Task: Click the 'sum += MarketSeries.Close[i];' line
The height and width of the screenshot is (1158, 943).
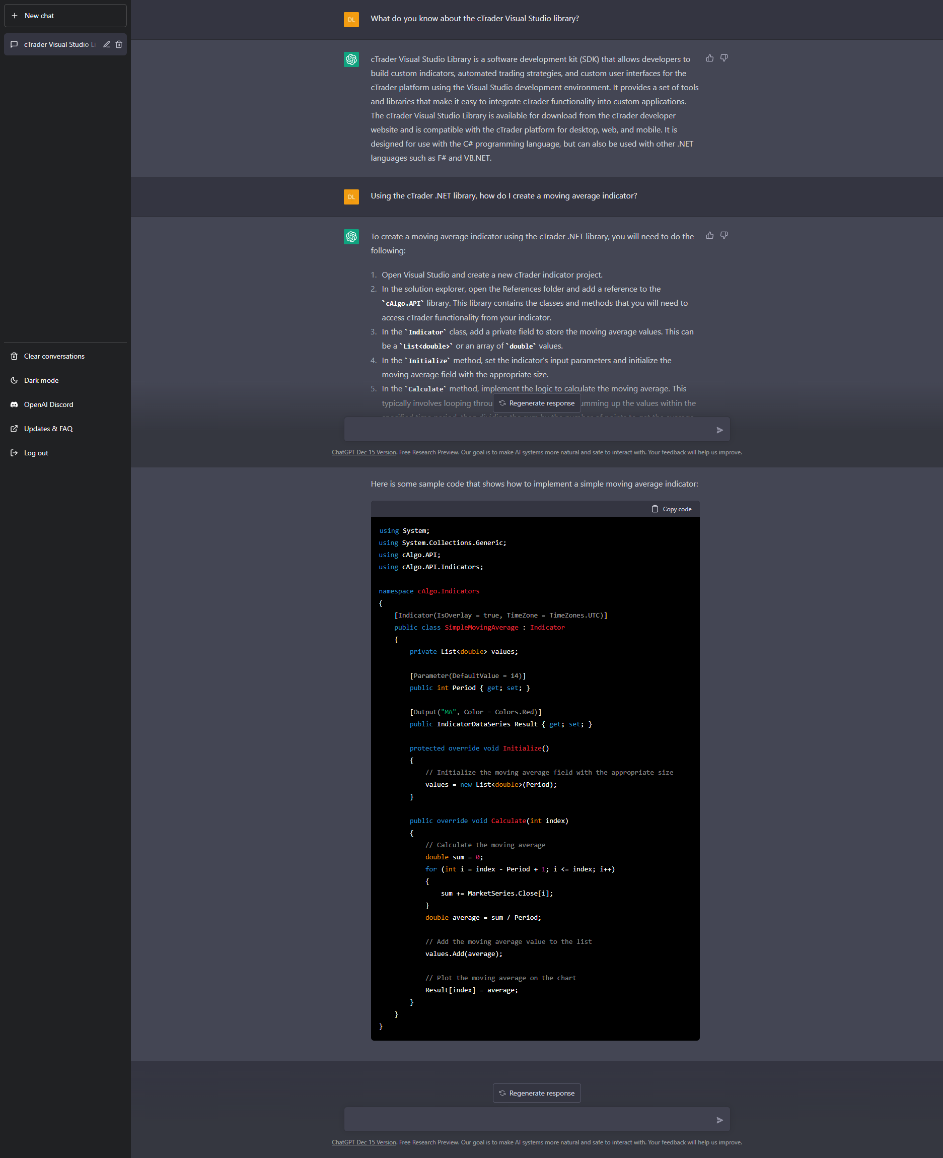Action: point(497,894)
